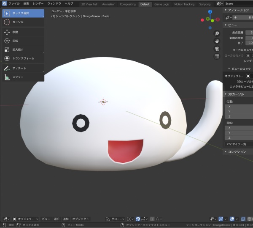Viewport: 253px width, 228px height.
Task: Toggle viewport overlays display
Action: tap(232, 219)
